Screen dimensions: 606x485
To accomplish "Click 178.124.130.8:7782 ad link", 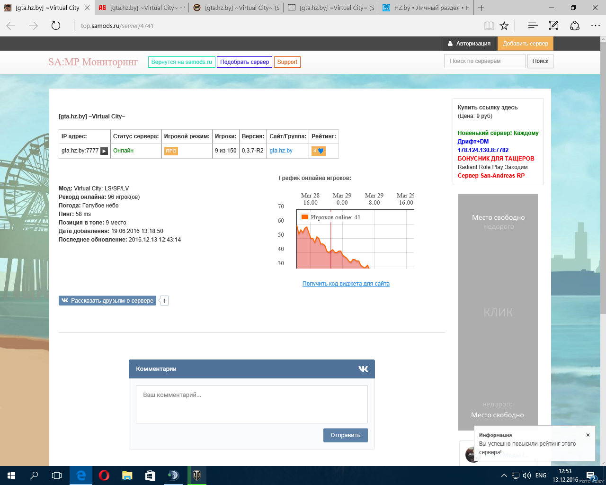I will (483, 150).
